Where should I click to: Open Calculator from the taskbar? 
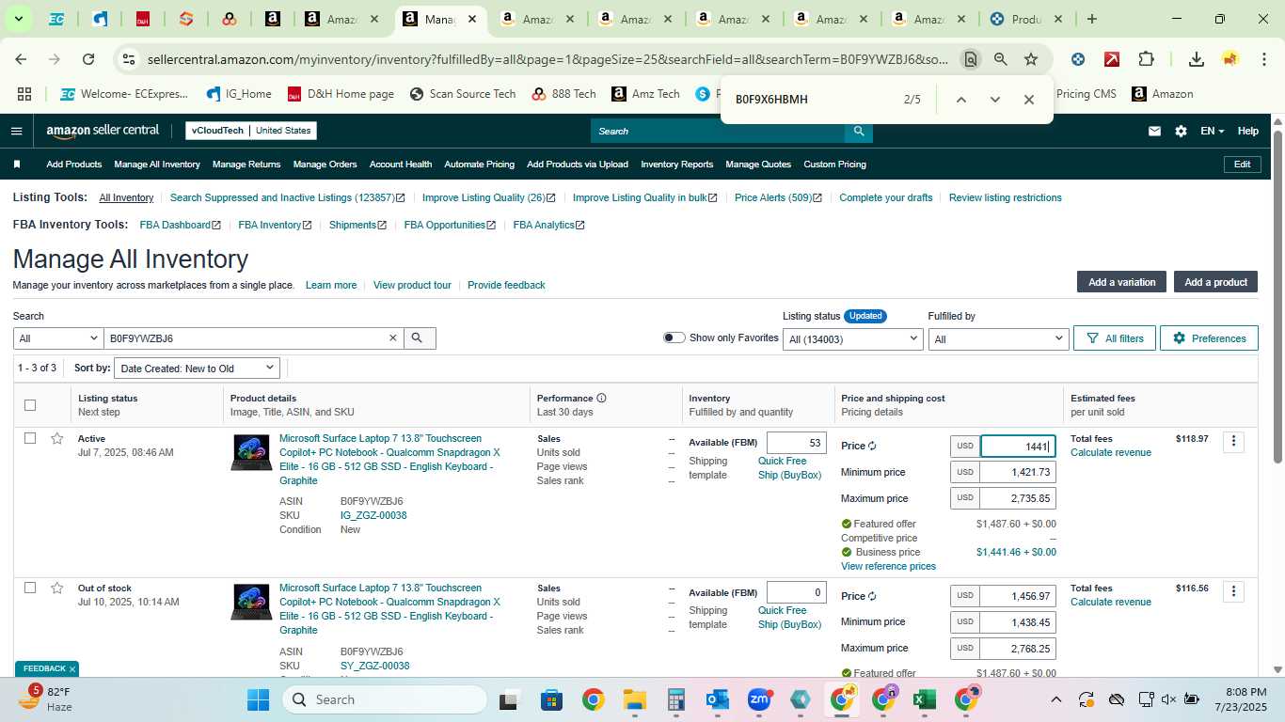(676, 699)
